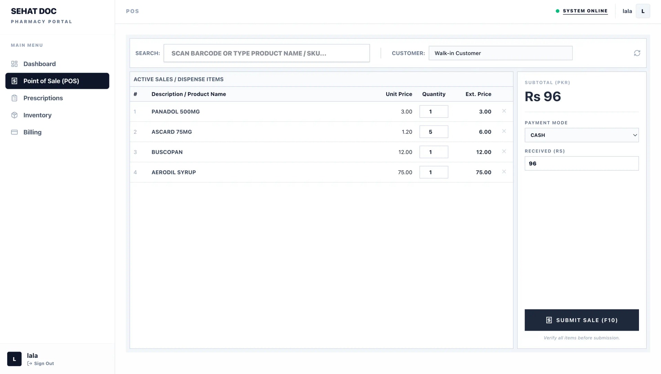Open the Inventory section
Image resolution: width=661 pixels, height=374 pixels.
pyautogui.click(x=57, y=115)
